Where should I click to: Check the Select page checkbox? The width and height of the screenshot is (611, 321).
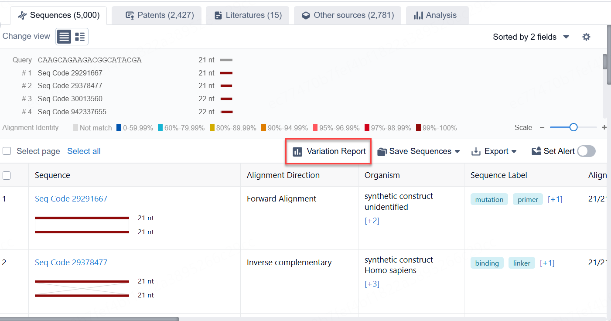[x=7, y=151]
